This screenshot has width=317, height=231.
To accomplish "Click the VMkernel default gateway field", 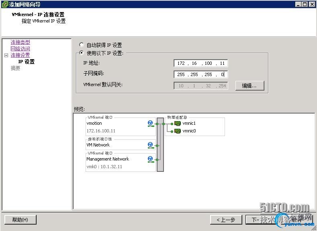I will (200, 86).
